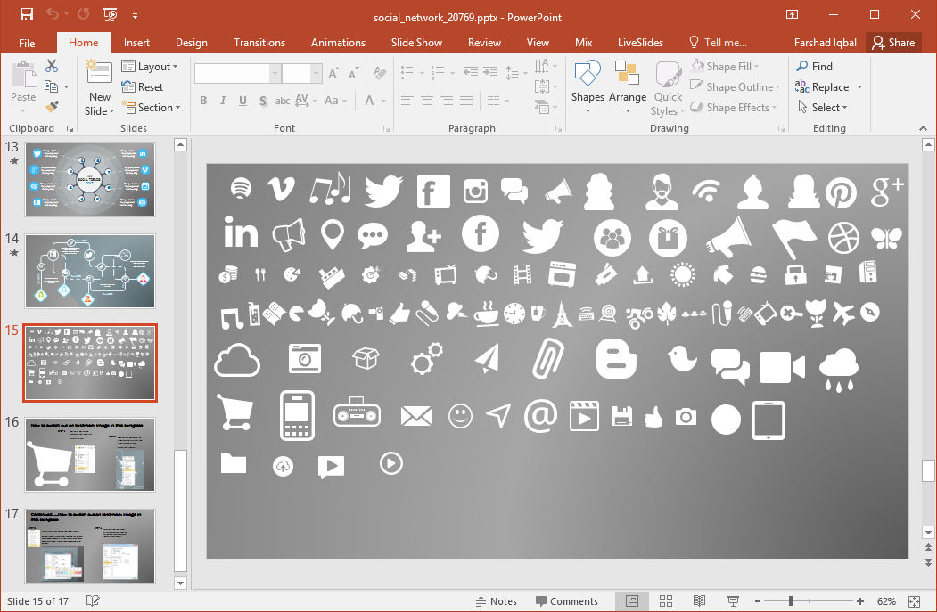Switch to Reading View icon

coord(699,601)
